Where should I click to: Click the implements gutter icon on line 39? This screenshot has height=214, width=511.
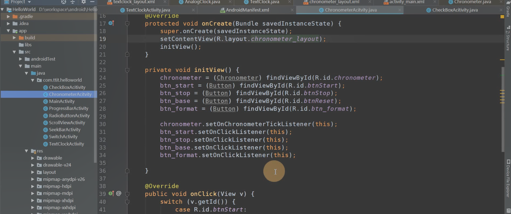(x=111, y=193)
